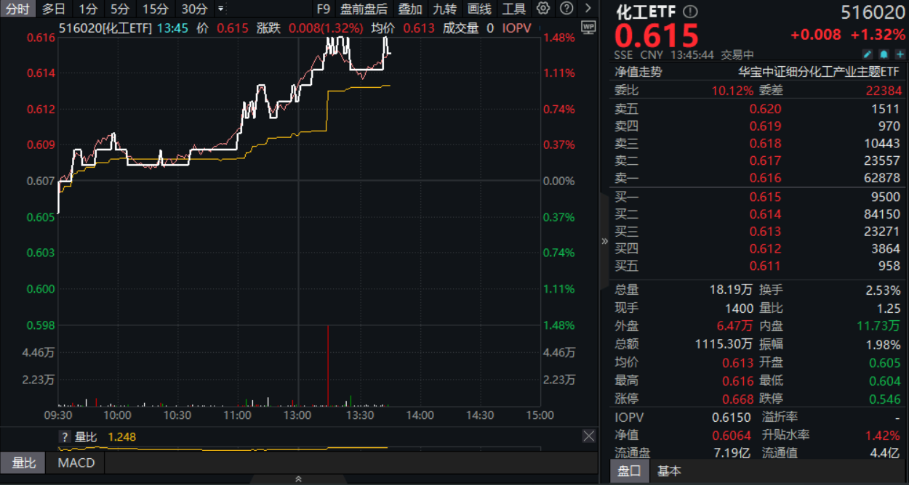This screenshot has height=485, width=909.
Task: Close the 量比 indicator panel
Action: 589,437
